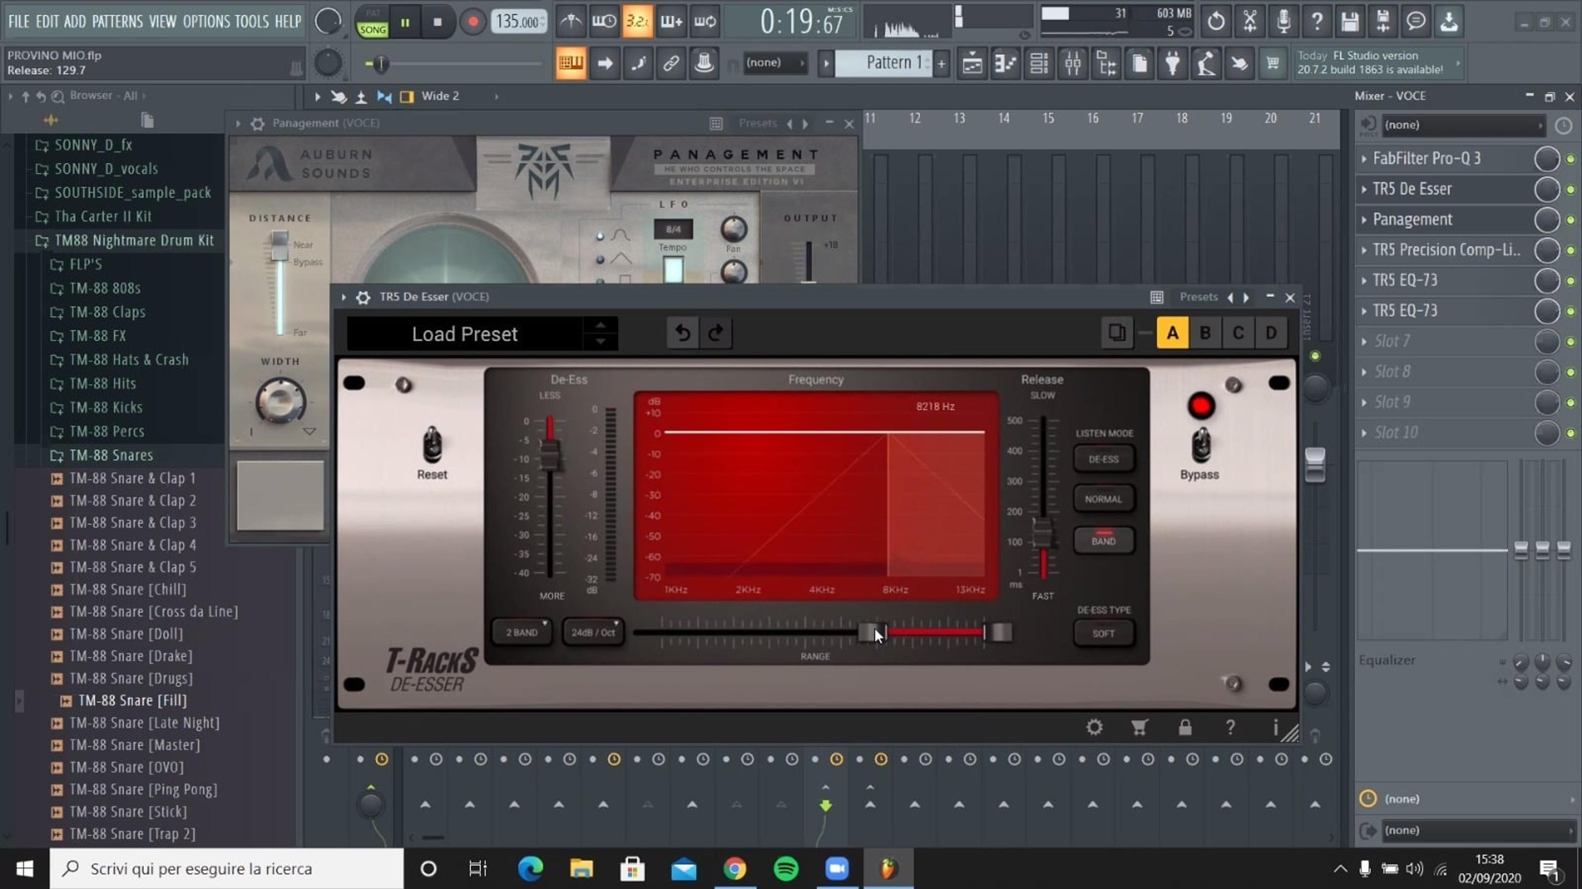Click the De Esser redo arrow
Screen dimensions: 1582x889
click(x=716, y=333)
